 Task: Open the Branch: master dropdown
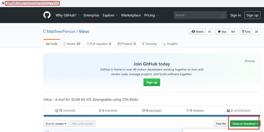(x=56, y=123)
